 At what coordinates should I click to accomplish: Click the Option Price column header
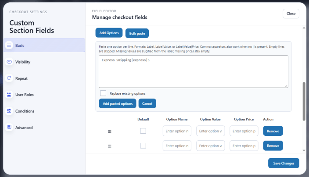244,119
